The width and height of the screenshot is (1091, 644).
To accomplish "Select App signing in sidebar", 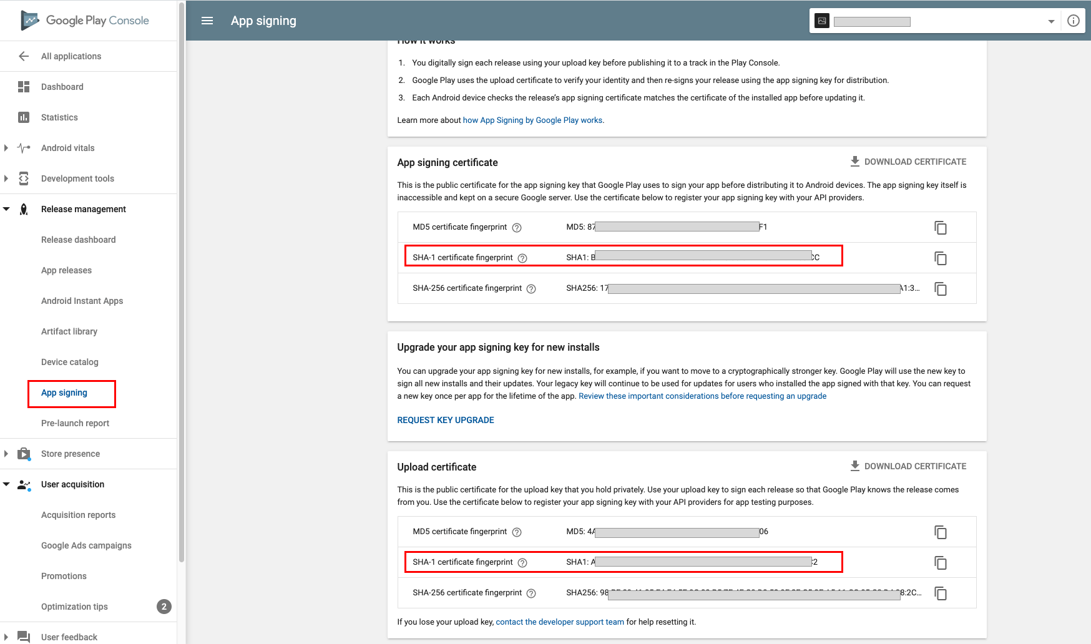I will coord(64,393).
